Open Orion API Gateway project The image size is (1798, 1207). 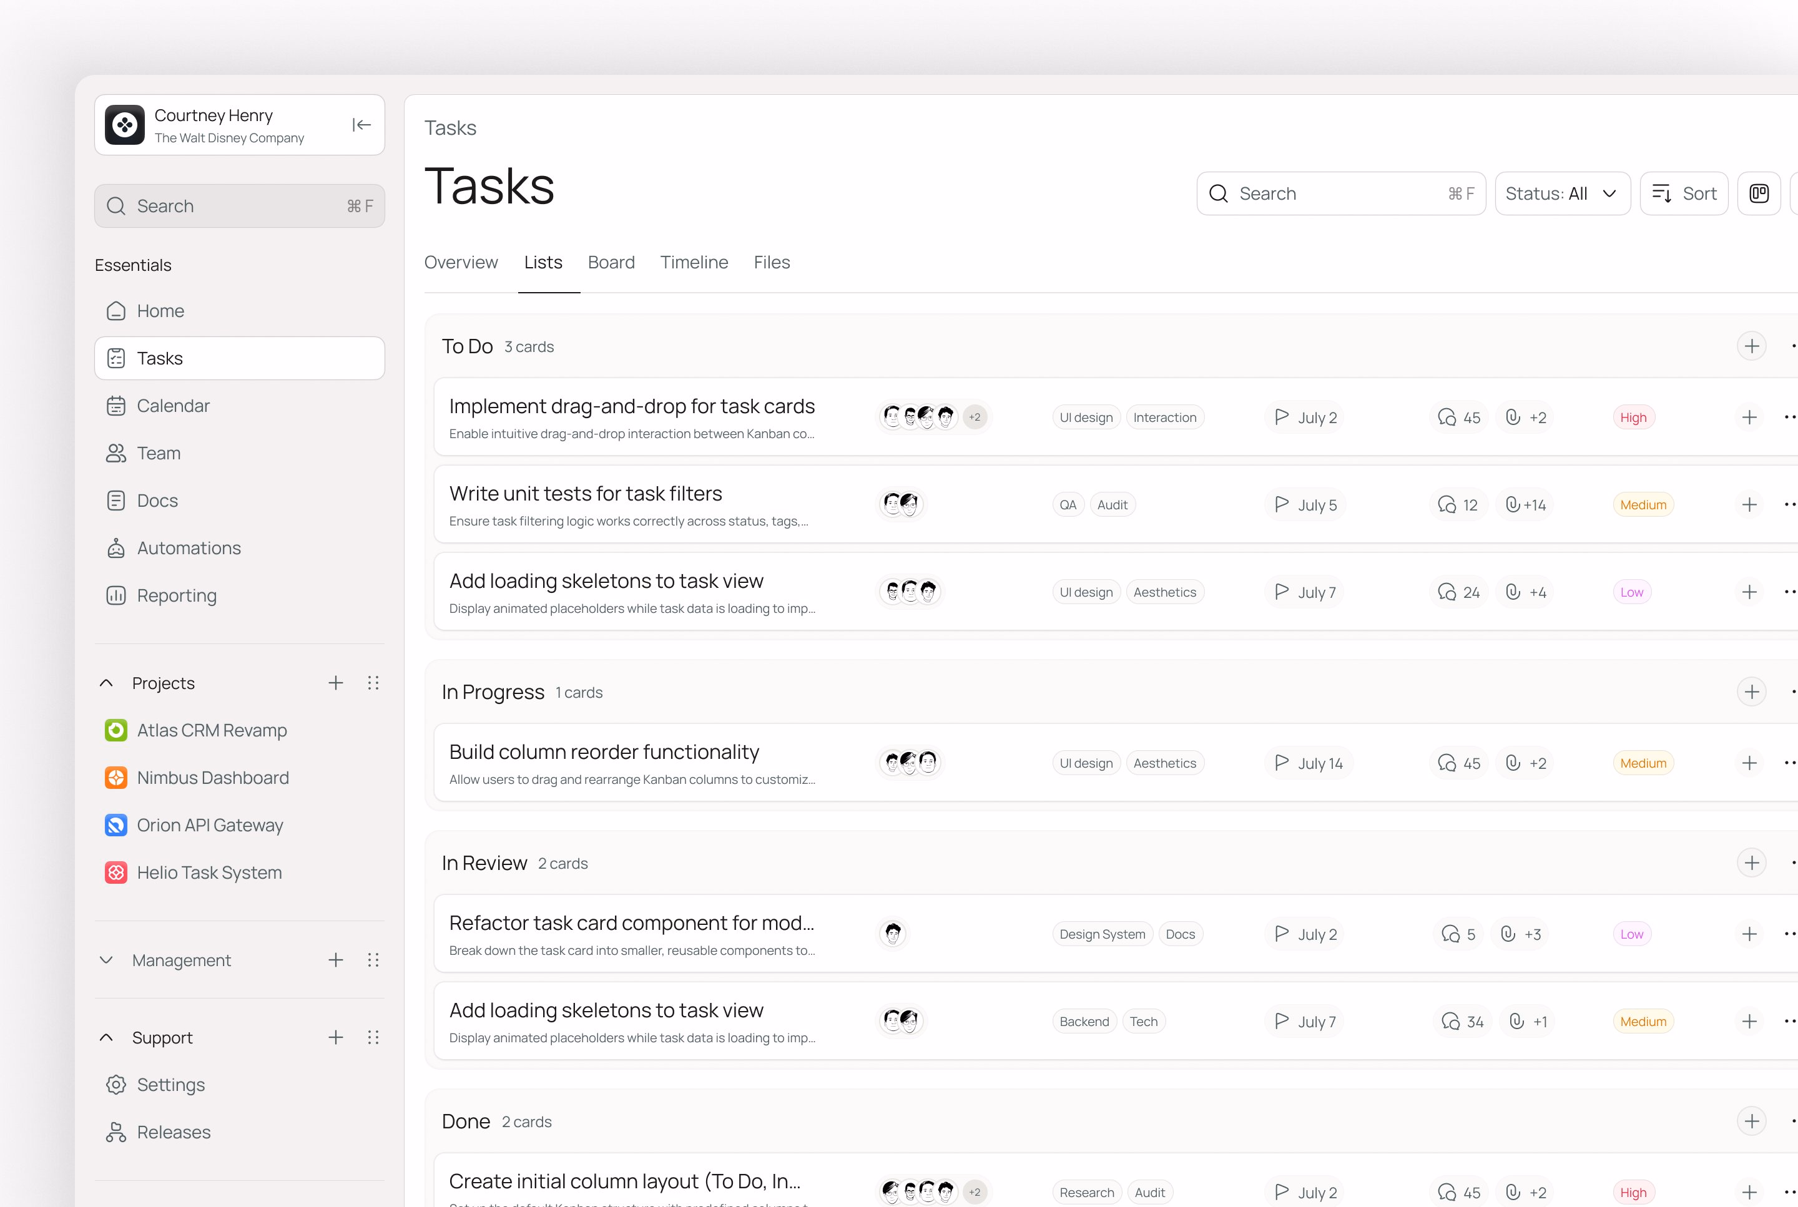coord(240,825)
